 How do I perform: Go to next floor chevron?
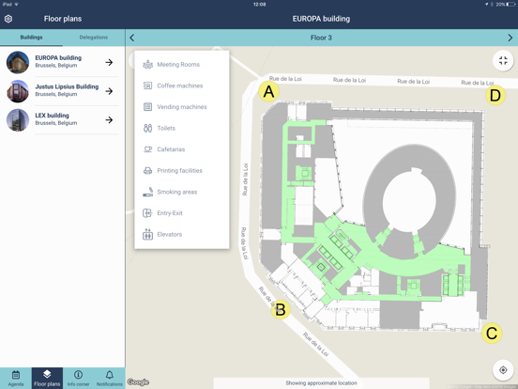click(x=510, y=38)
